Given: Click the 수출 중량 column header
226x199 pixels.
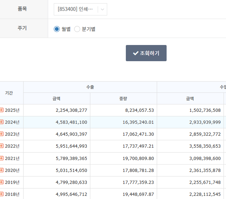Looking at the screenshot, I should [x=123, y=99].
